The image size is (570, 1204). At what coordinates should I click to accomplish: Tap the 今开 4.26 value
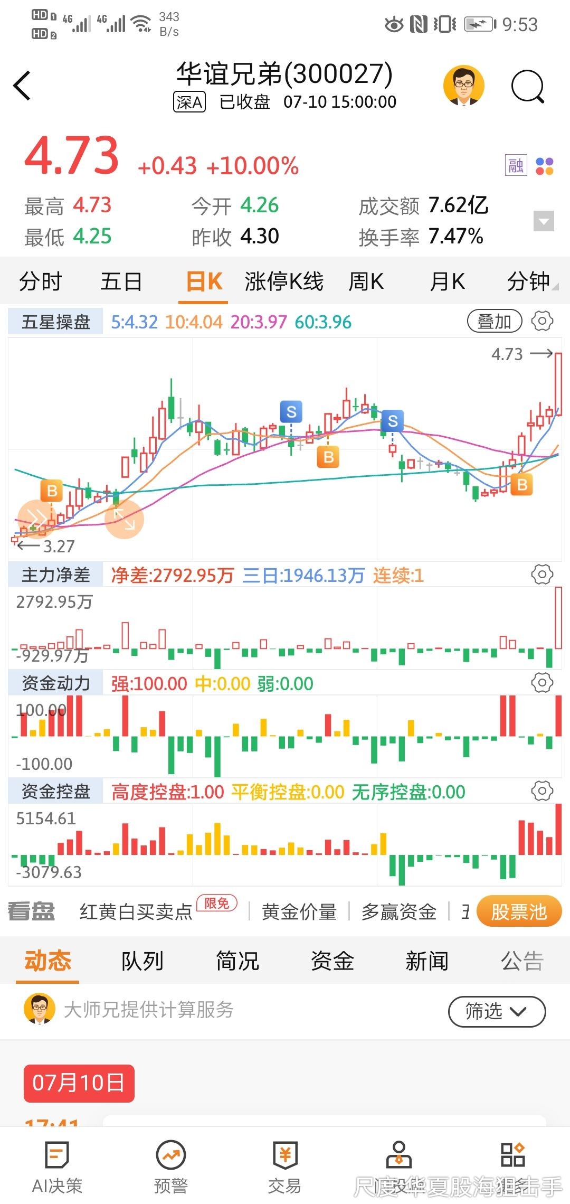tap(259, 205)
